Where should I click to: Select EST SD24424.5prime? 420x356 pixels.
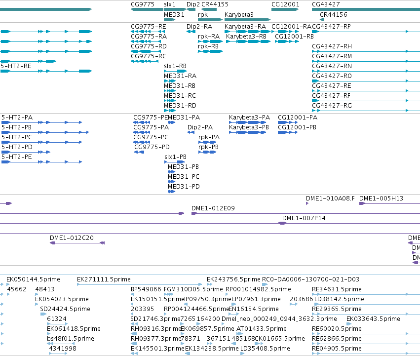tap(65, 309)
